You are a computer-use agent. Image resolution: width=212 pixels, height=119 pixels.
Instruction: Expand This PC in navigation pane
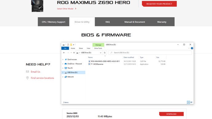[x=63, y=68]
